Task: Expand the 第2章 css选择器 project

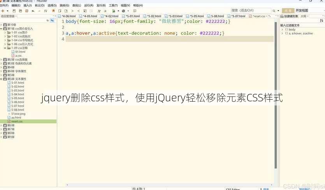Action: tap(1, 59)
